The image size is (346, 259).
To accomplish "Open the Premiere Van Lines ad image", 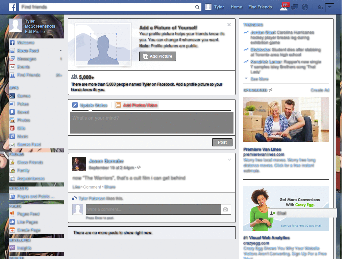I will click(x=286, y=120).
